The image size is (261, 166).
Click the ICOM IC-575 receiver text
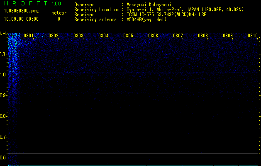click(166, 15)
